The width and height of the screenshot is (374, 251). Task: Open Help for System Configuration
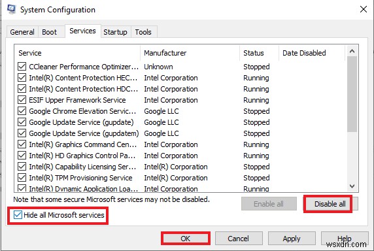point(345,239)
